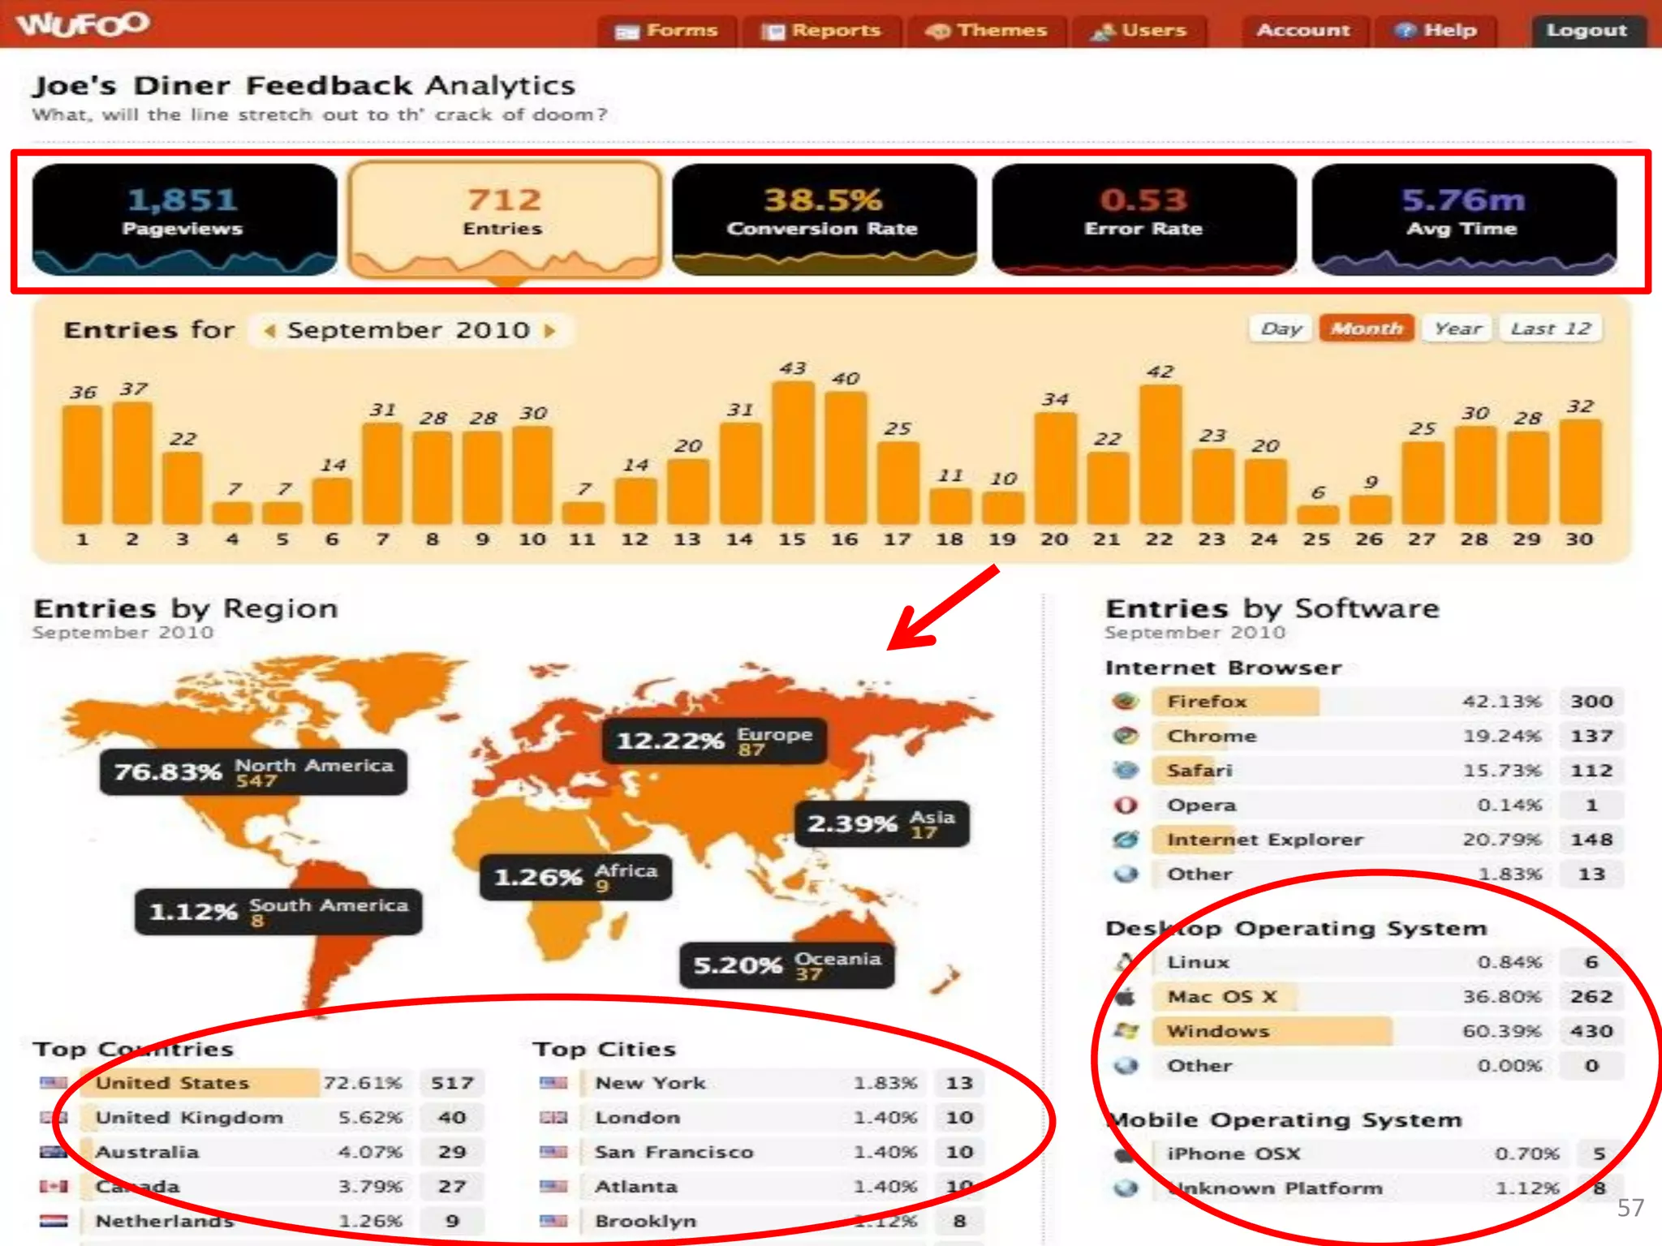Screen dimensions: 1662x1246
Task: Select the 1,851 Pageviews stat tile
Action: tap(184, 219)
